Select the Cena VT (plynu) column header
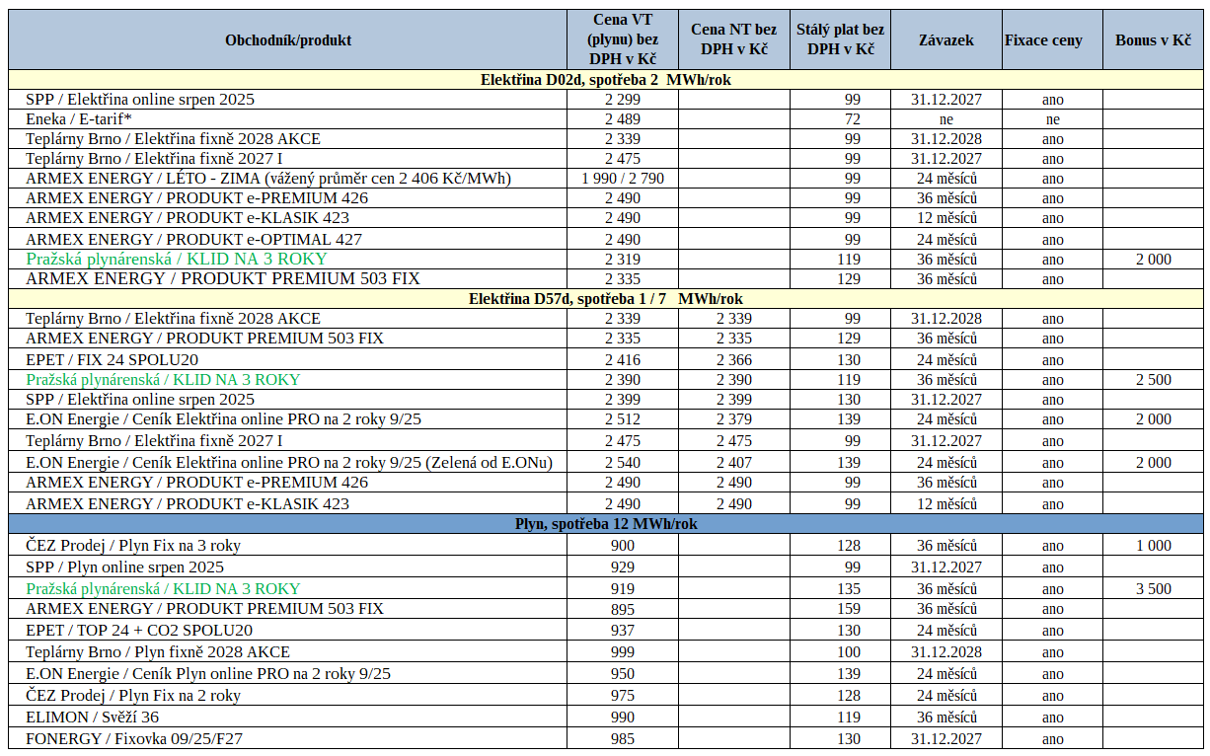 click(622, 40)
